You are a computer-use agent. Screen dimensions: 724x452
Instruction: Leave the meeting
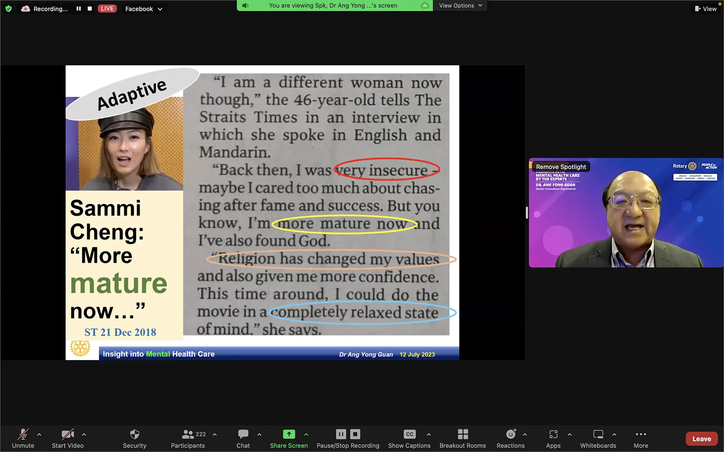pos(701,439)
